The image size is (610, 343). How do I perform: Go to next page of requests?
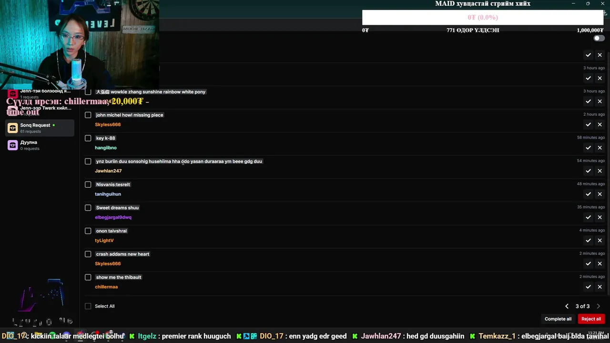[x=599, y=306]
